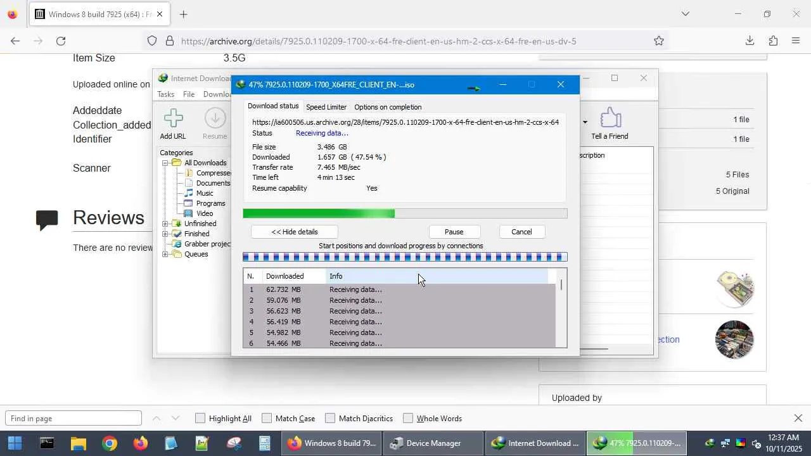Expand the Queues tree node
This screenshot has width=811, height=456.
point(165,254)
